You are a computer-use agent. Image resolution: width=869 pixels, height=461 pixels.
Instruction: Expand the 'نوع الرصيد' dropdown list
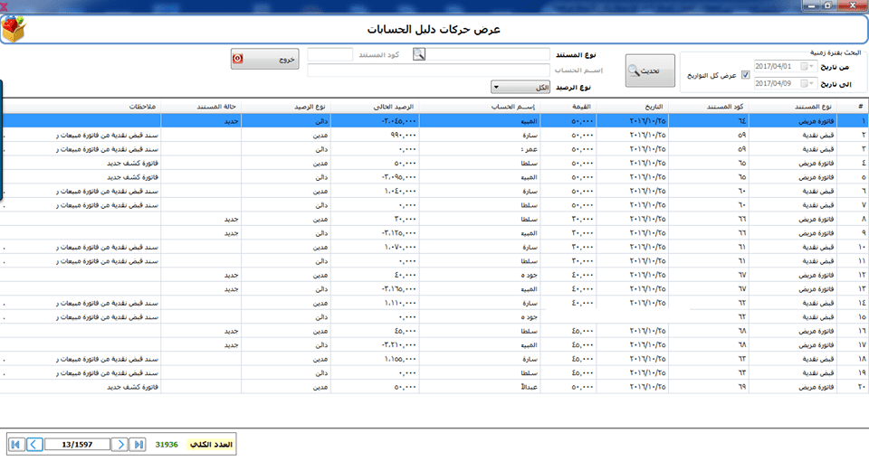coord(497,88)
